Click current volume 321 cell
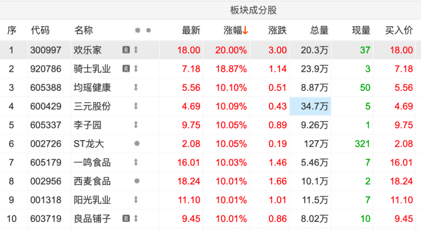421x232 pixels. tap(363, 144)
